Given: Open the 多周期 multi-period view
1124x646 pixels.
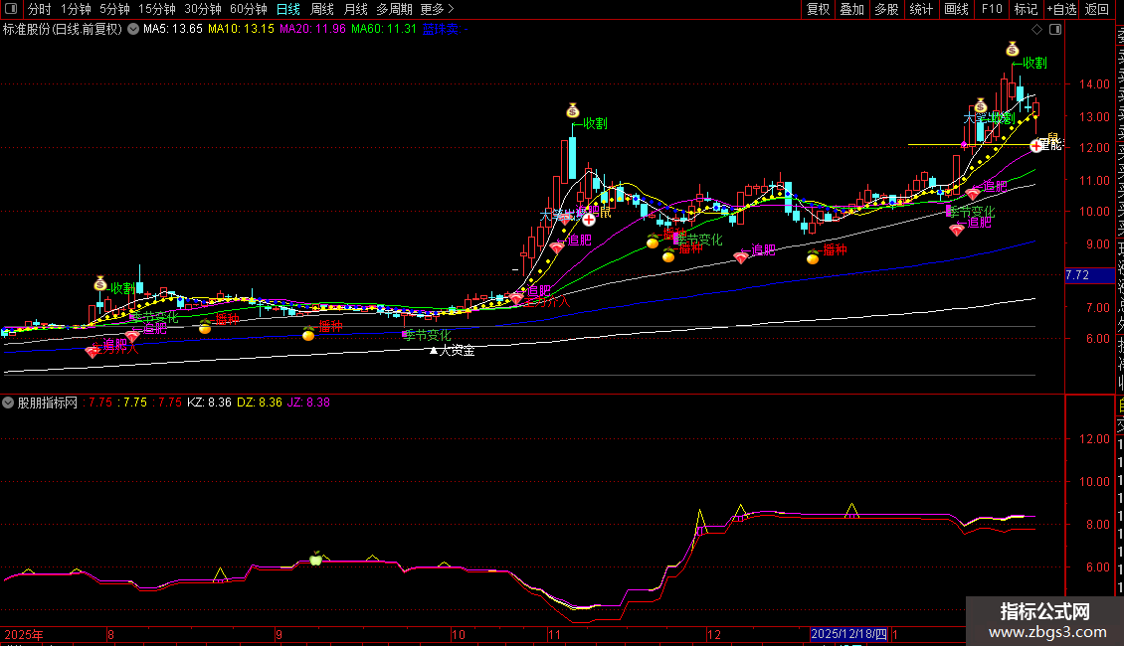Looking at the screenshot, I should pyautogui.click(x=394, y=9).
